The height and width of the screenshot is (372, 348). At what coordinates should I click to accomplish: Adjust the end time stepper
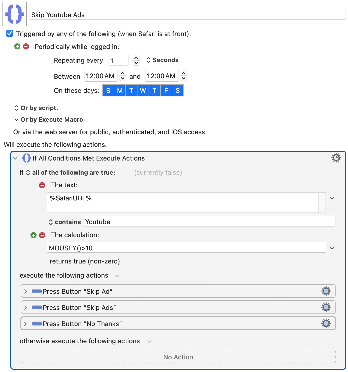pyautogui.click(x=184, y=75)
